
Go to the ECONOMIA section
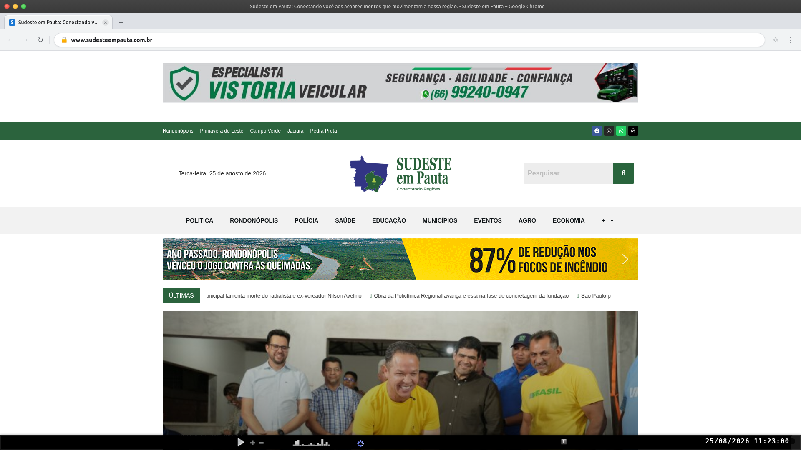tap(569, 220)
